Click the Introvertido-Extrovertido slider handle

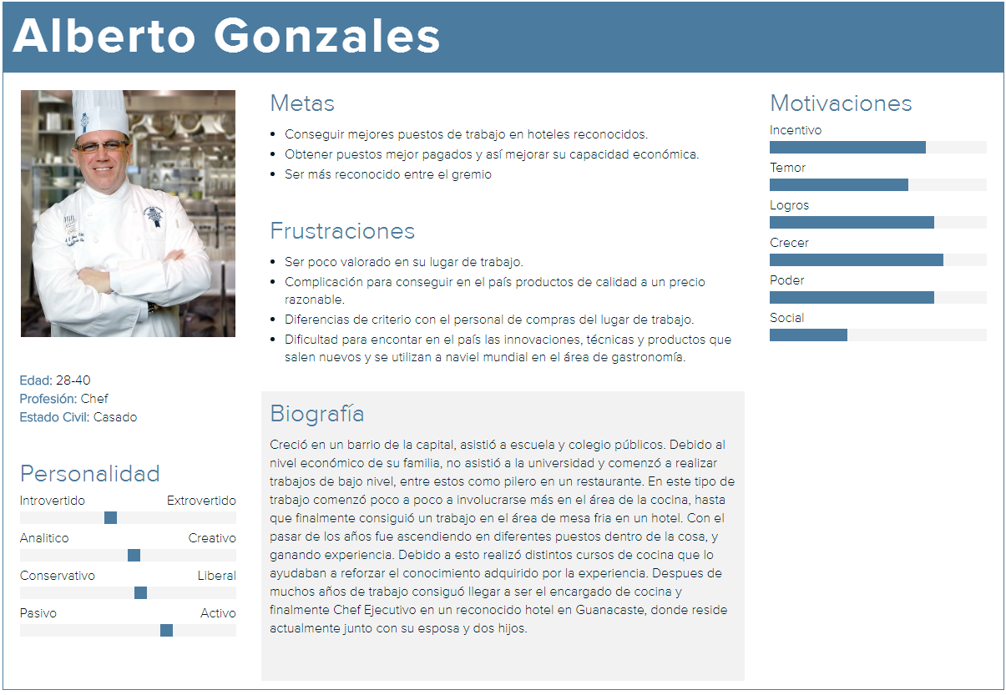[x=110, y=518]
